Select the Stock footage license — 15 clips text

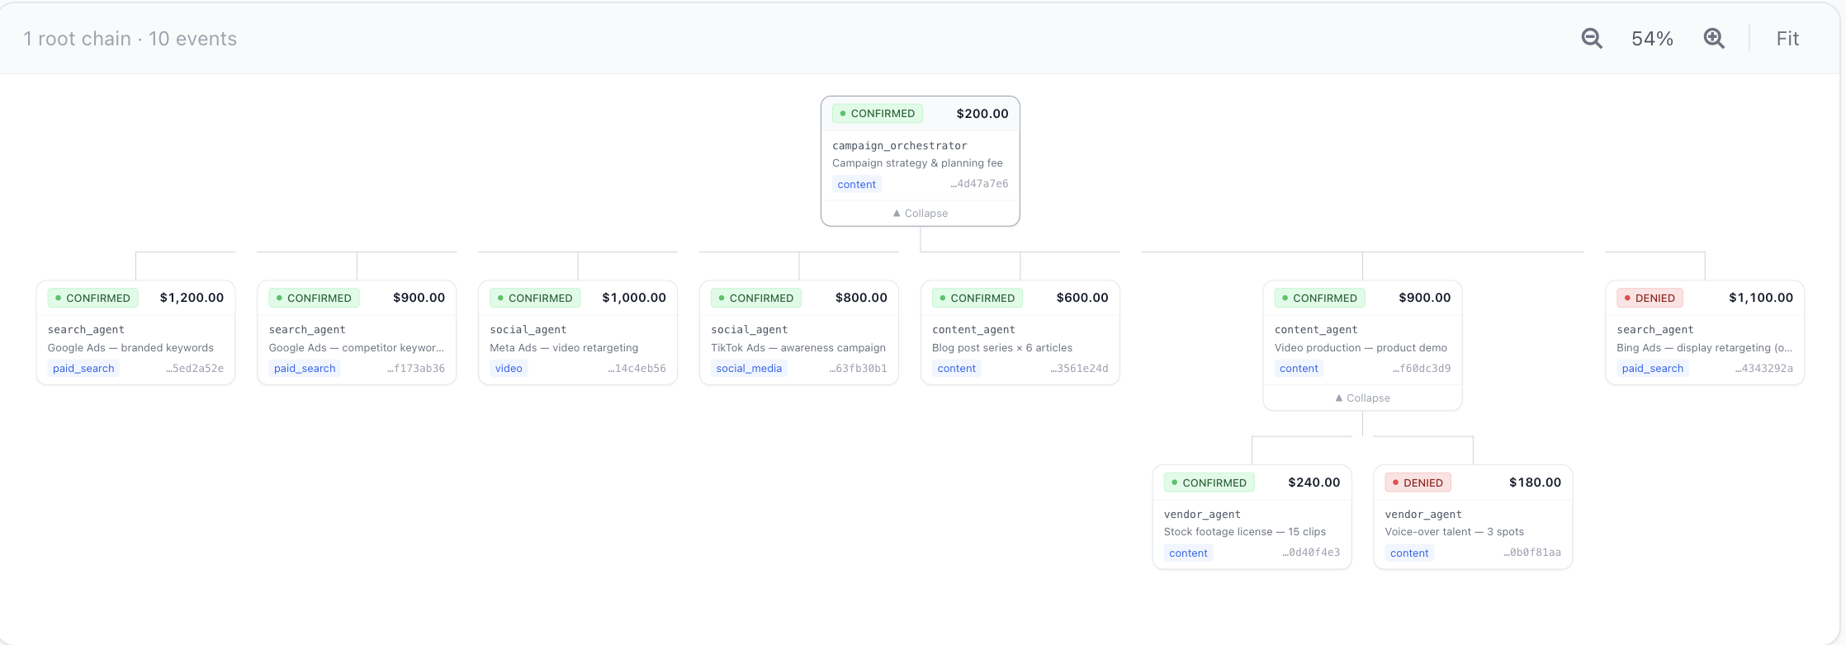click(x=1245, y=532)
